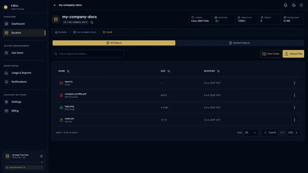Open Billing in sidebar

24,111
